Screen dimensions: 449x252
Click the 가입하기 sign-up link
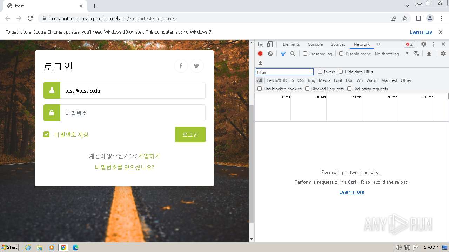click(149, 156)
